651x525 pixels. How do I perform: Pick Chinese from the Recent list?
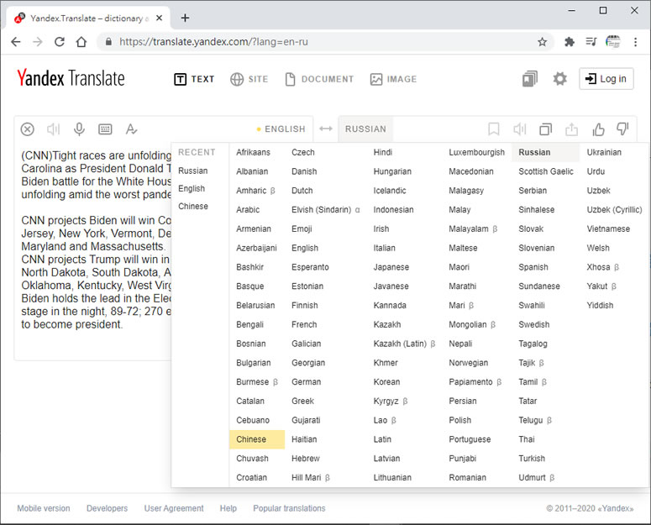[193, 207]
